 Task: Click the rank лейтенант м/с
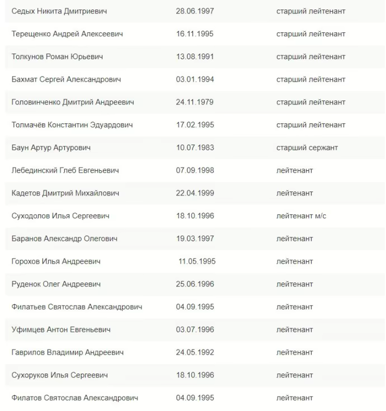[x=301, y=216]
